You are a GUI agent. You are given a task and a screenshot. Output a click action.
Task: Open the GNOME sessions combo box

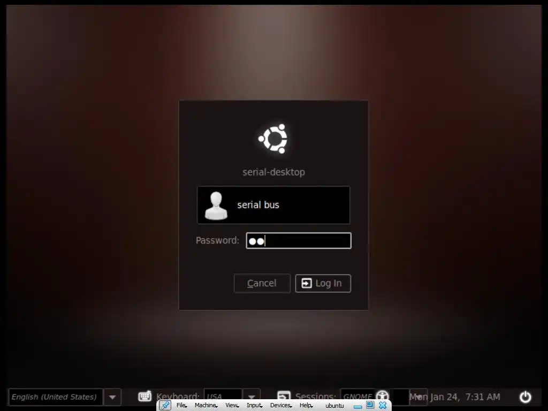point(358,395)
